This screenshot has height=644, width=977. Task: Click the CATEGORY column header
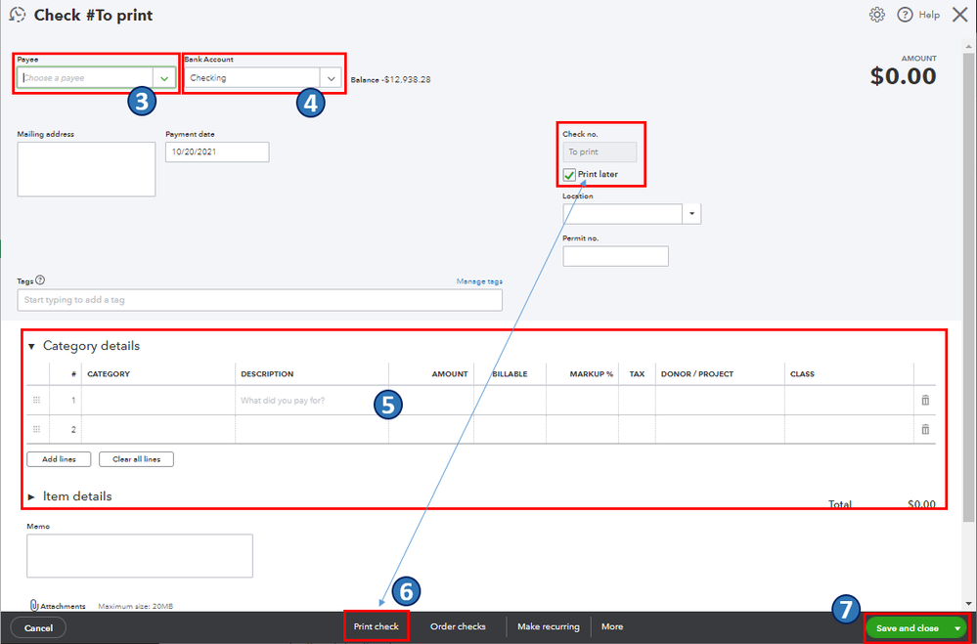click(109, 374)
